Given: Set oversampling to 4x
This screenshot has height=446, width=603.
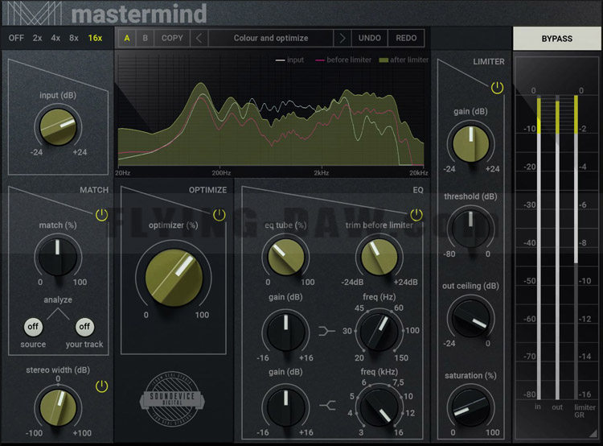Looking at the screenshot, I should coord(55,38).
